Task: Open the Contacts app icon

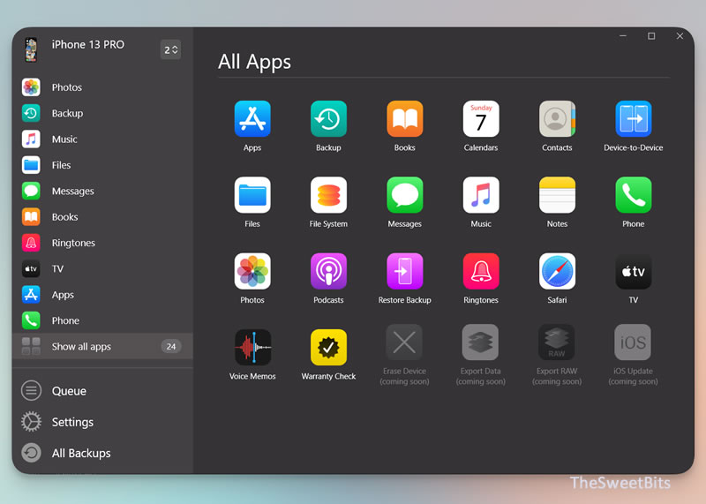Action: point(557,119)
